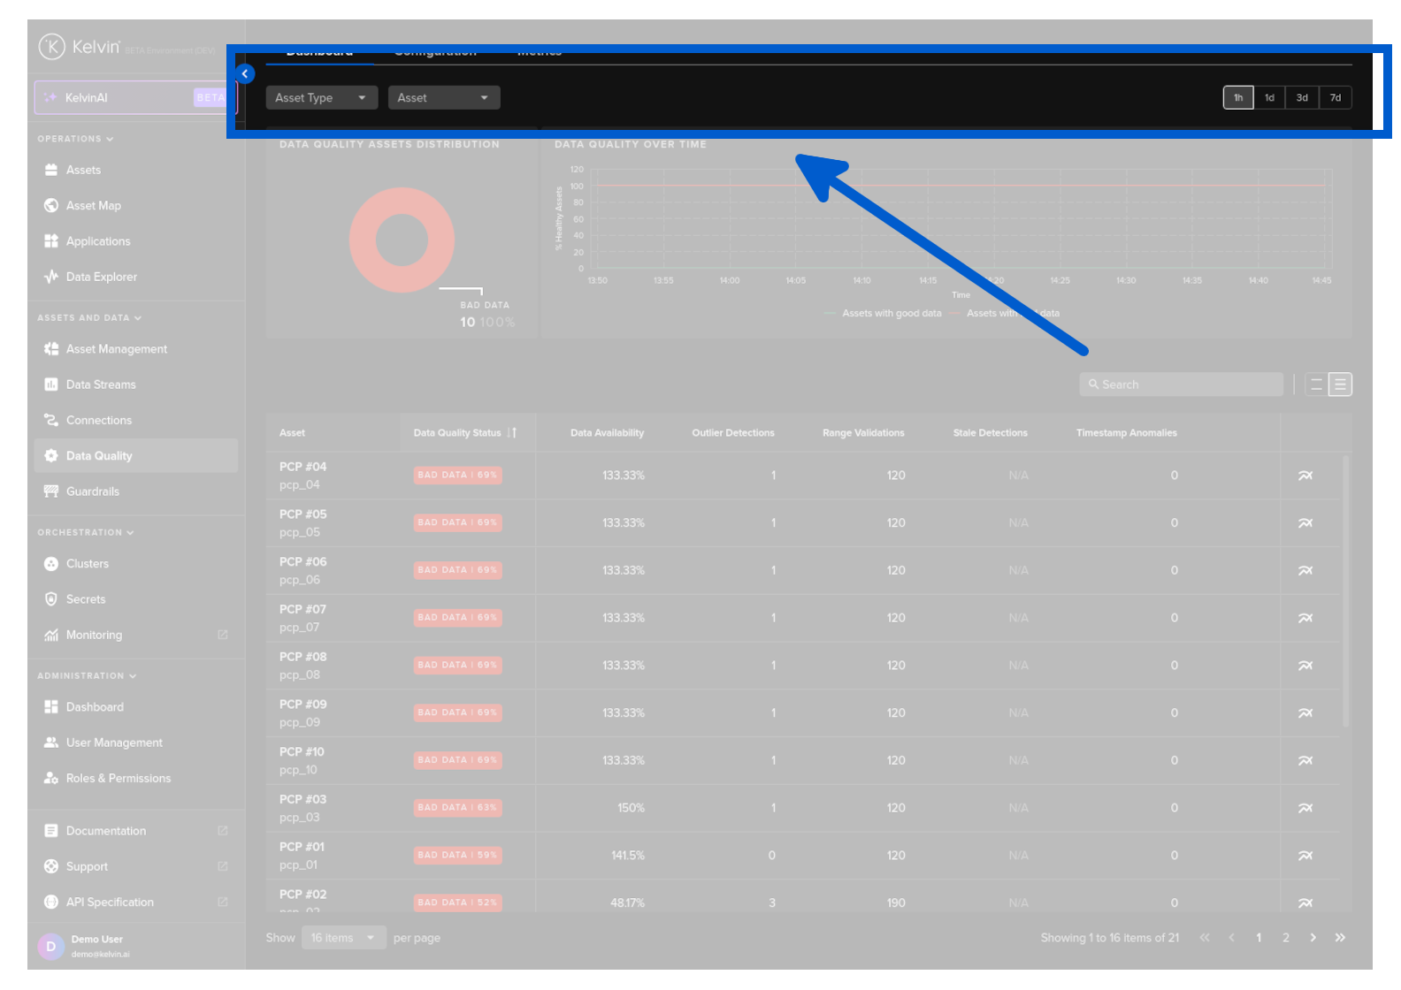Screen dimensions: 1401x990
Task: Collapse the sidebar with the blue arrow button
Action: point(245,74)
